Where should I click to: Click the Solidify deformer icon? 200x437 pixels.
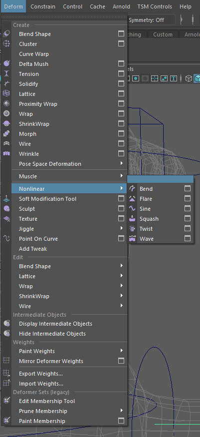coord(6,84)
